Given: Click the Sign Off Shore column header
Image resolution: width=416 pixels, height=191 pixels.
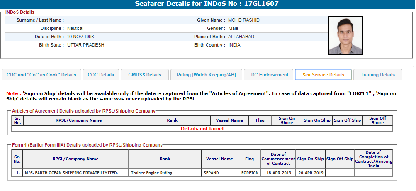Looking at the screenshot, I should (x=377, y=120).
